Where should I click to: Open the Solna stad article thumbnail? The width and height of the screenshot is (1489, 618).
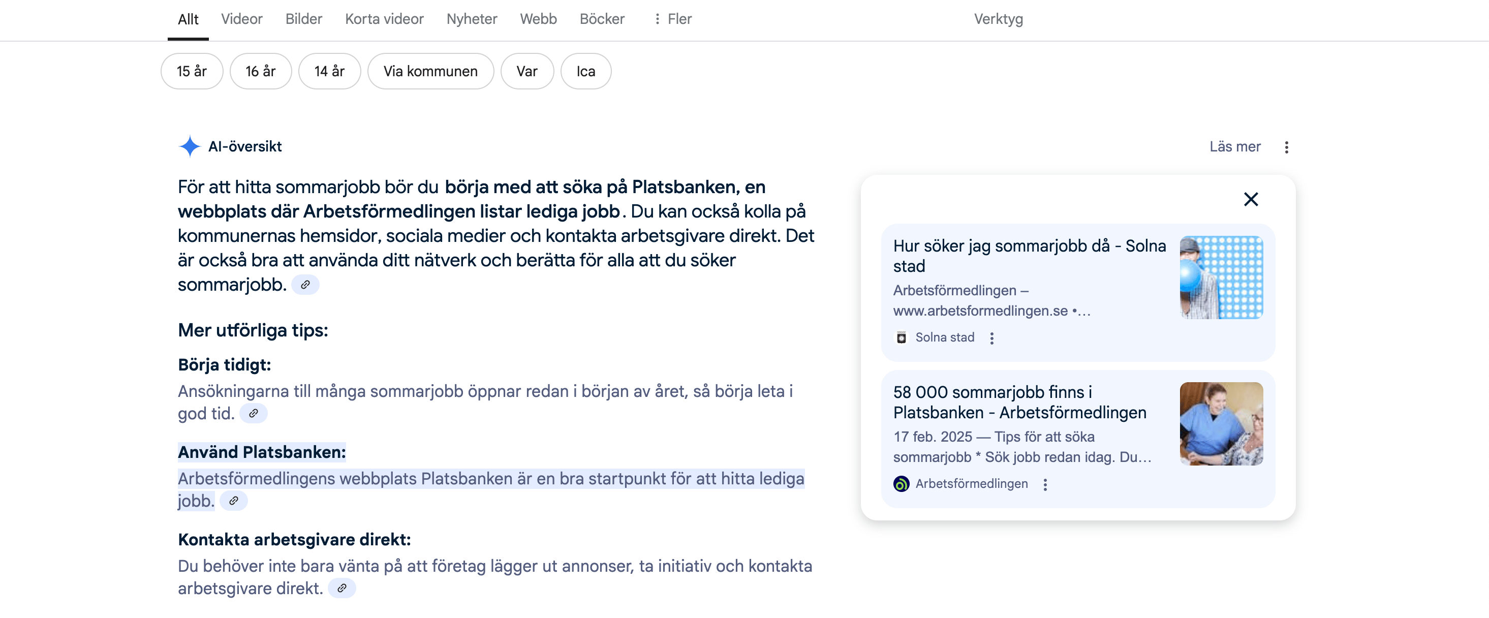pyautogui.click(x=1221, y=277)
